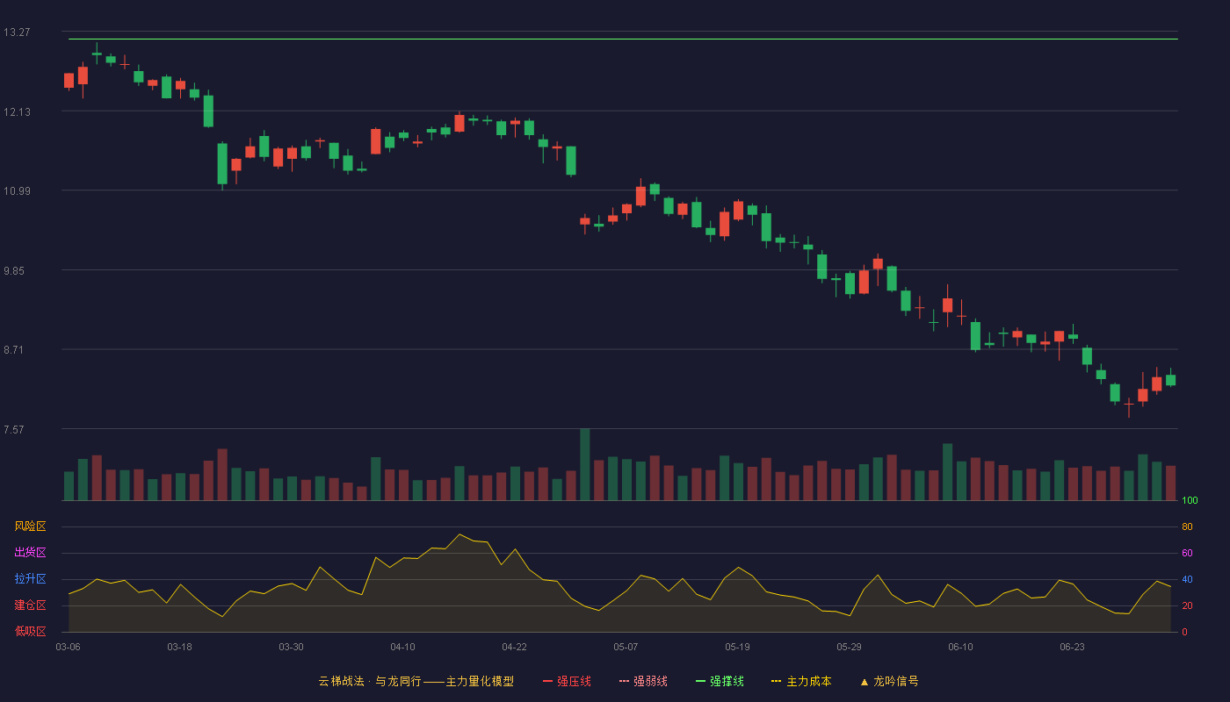Click the 04-22 date label
The width and height of the screenshot is (1230, 702).
(x=514, y=647)
